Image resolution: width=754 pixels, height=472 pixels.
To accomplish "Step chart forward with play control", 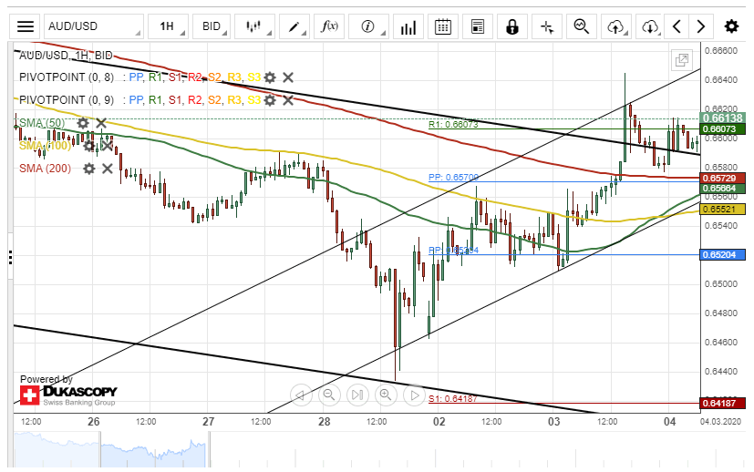I will 414,395.
